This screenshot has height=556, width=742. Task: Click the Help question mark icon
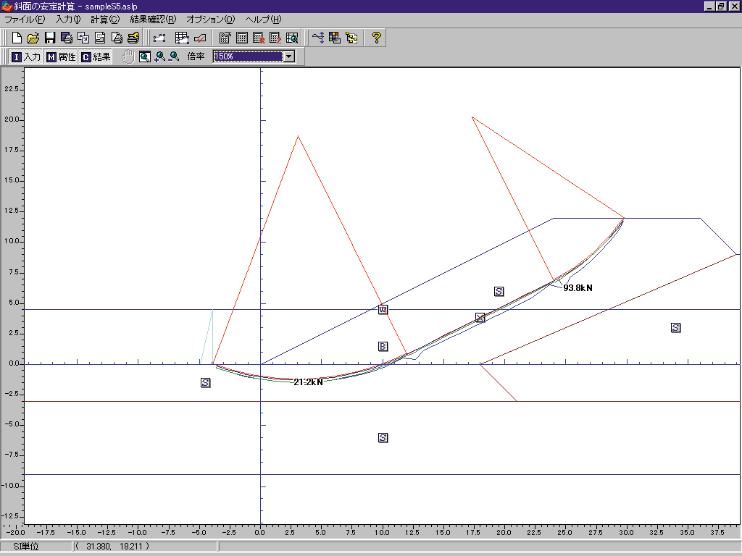(x=376, y=38)
